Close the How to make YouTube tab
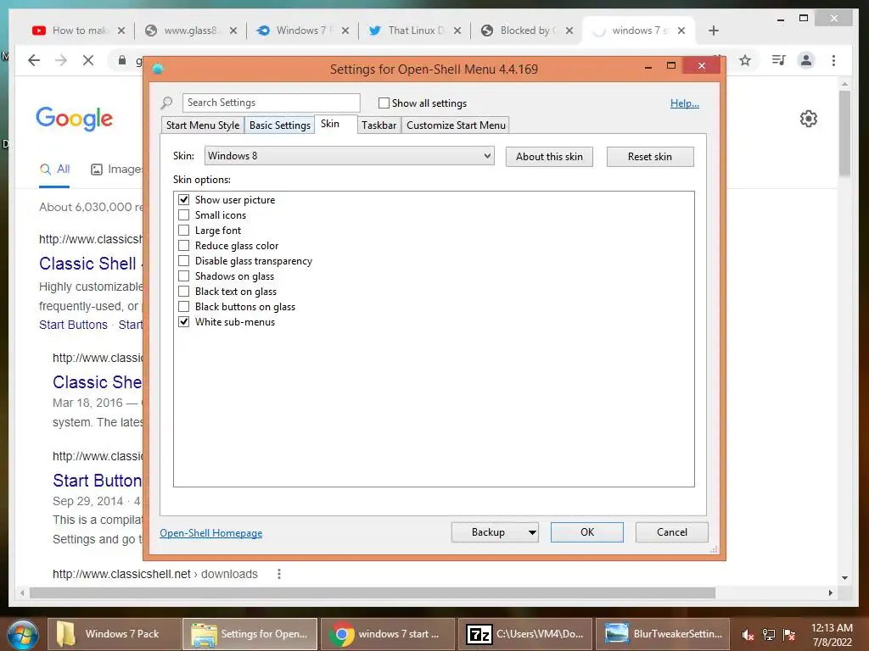 tap(121, 31)
